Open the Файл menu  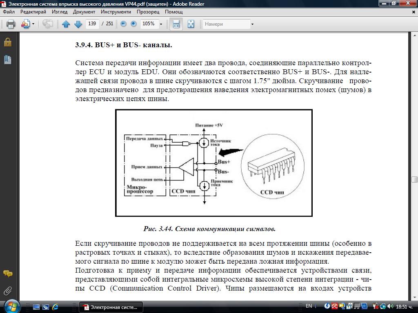(9, 12)
